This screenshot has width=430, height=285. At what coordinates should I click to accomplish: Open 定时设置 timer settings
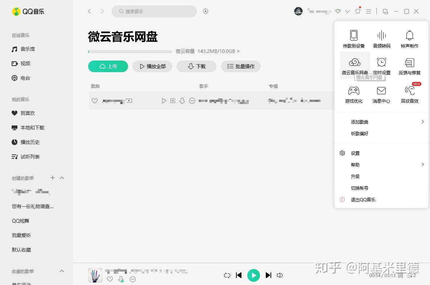coord(381,66)
